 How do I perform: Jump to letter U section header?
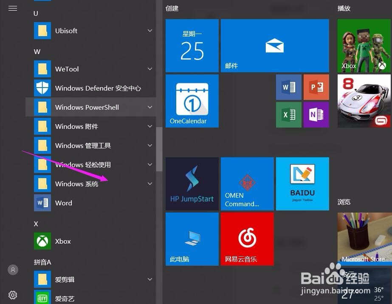coord(36,14)
